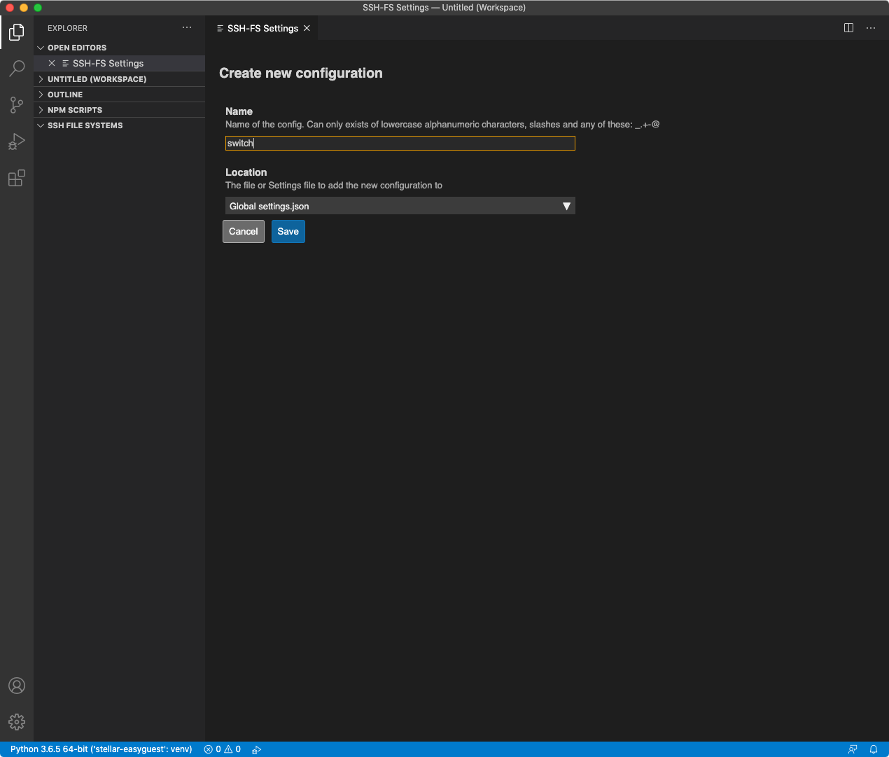Show notifications bell in status bar
This screenshot has height=757, width=889.
(x=874, y=749)
